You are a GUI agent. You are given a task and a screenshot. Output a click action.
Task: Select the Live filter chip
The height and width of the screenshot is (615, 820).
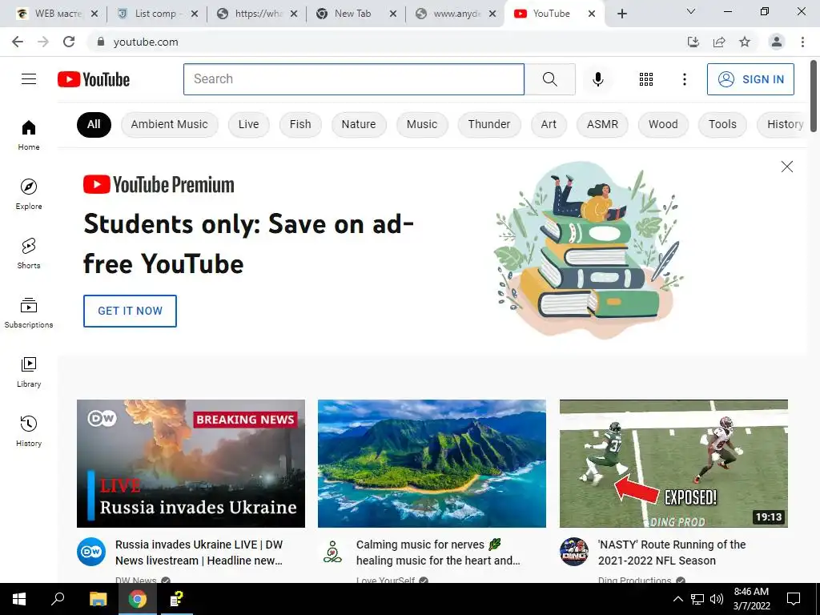click(x=248, y=124)
